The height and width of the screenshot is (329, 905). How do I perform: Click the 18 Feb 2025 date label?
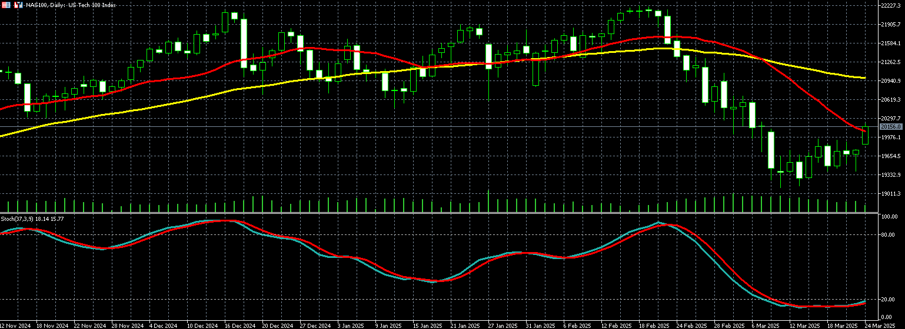point(655,325)
